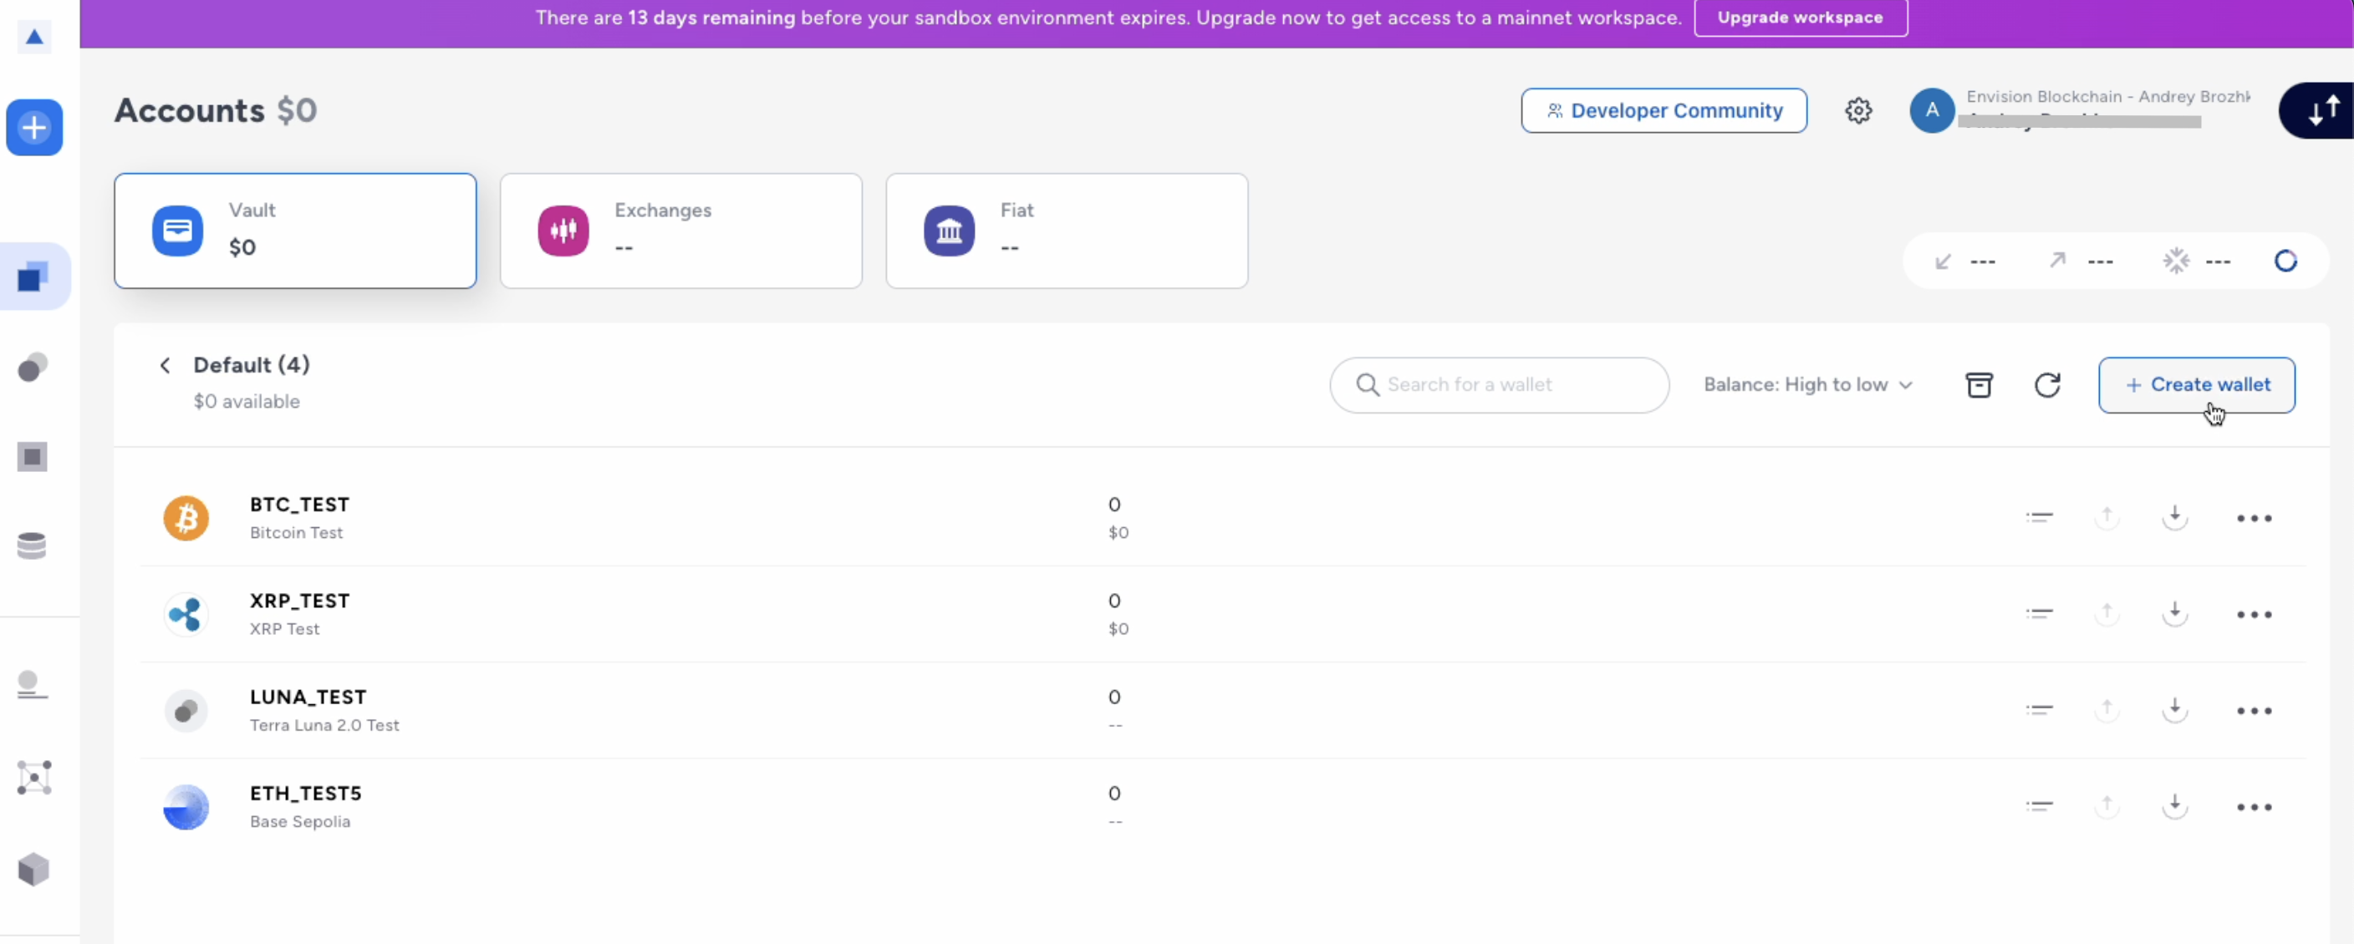Click the Create wallet button
The height and width of the screenshot is (944, 2354).
pos(2196,385)
